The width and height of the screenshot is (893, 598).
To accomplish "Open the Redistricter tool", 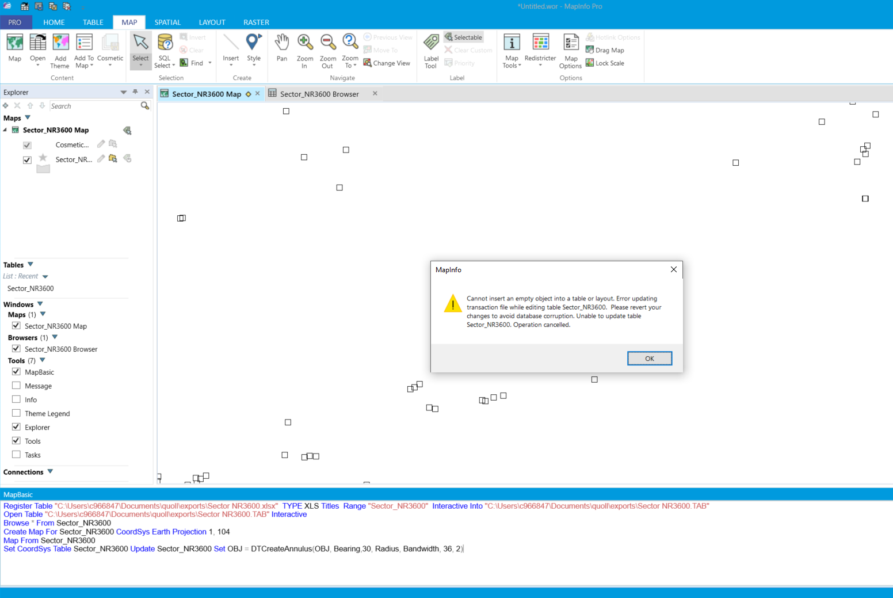I will 541,43.
